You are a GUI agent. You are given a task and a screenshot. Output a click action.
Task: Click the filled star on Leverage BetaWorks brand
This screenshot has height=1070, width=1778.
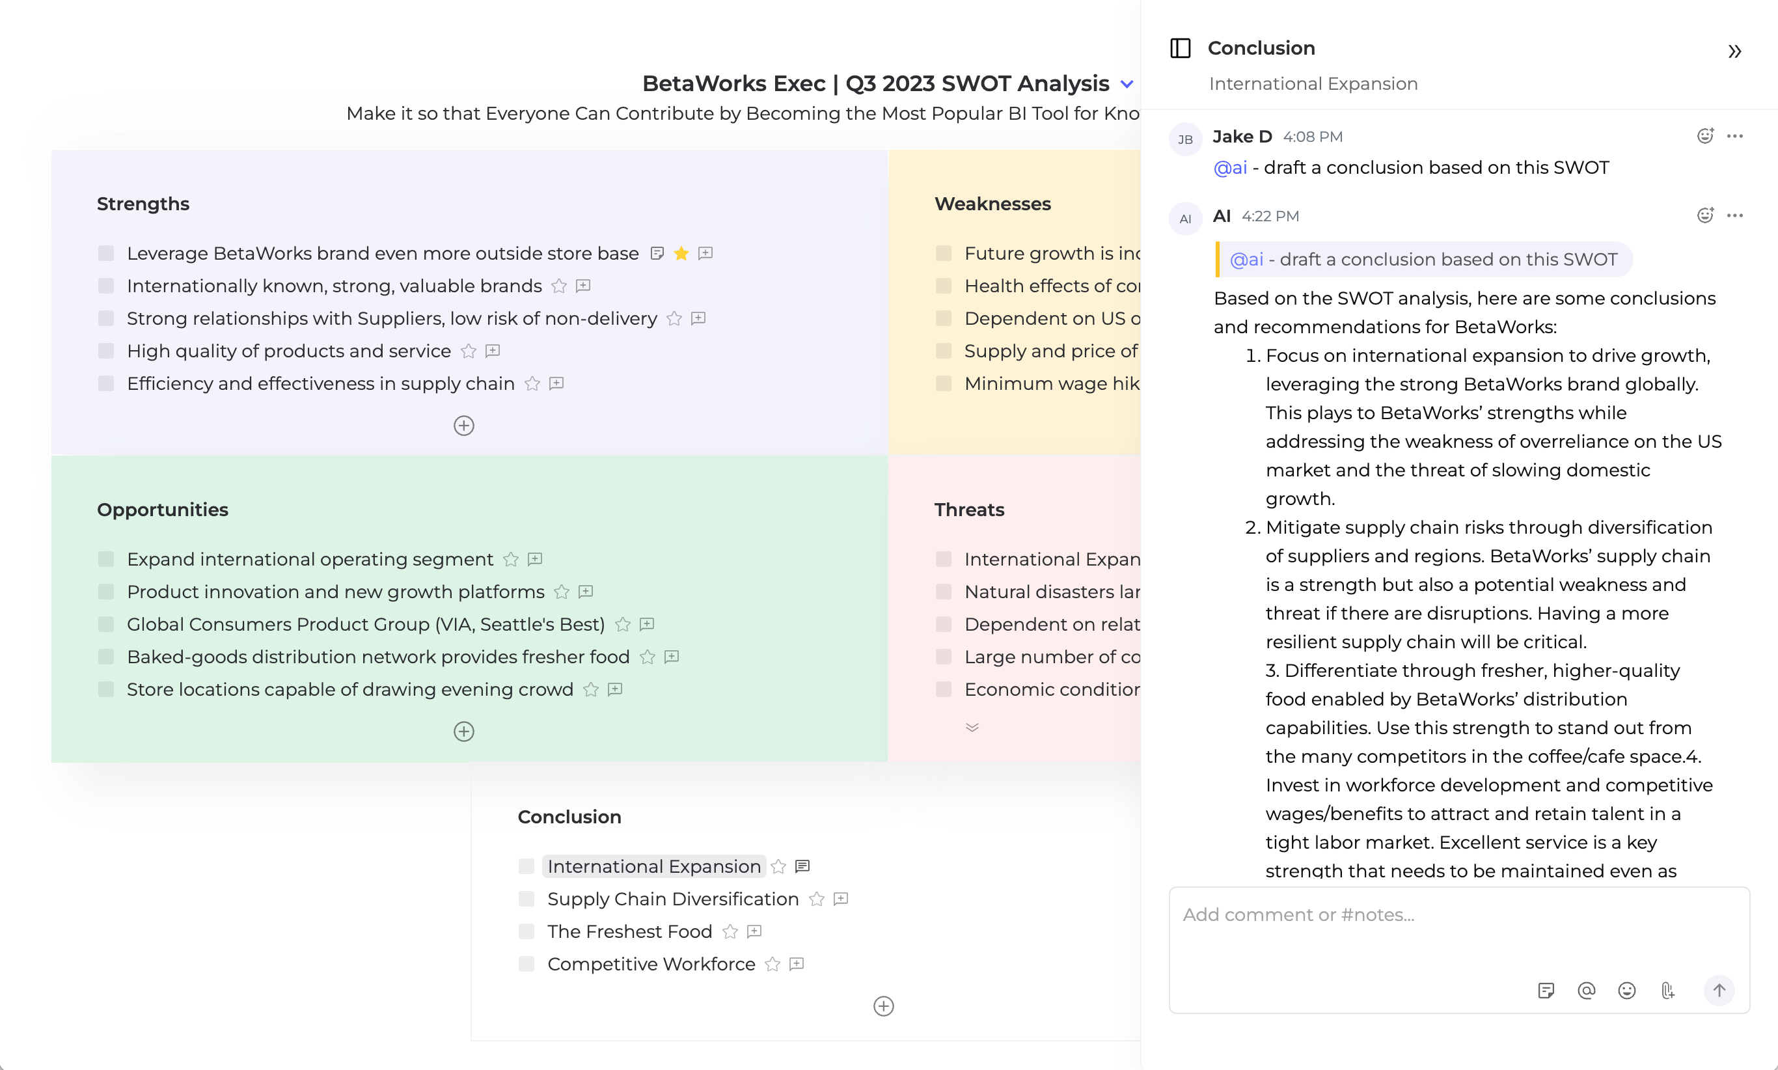click(681, 253)
